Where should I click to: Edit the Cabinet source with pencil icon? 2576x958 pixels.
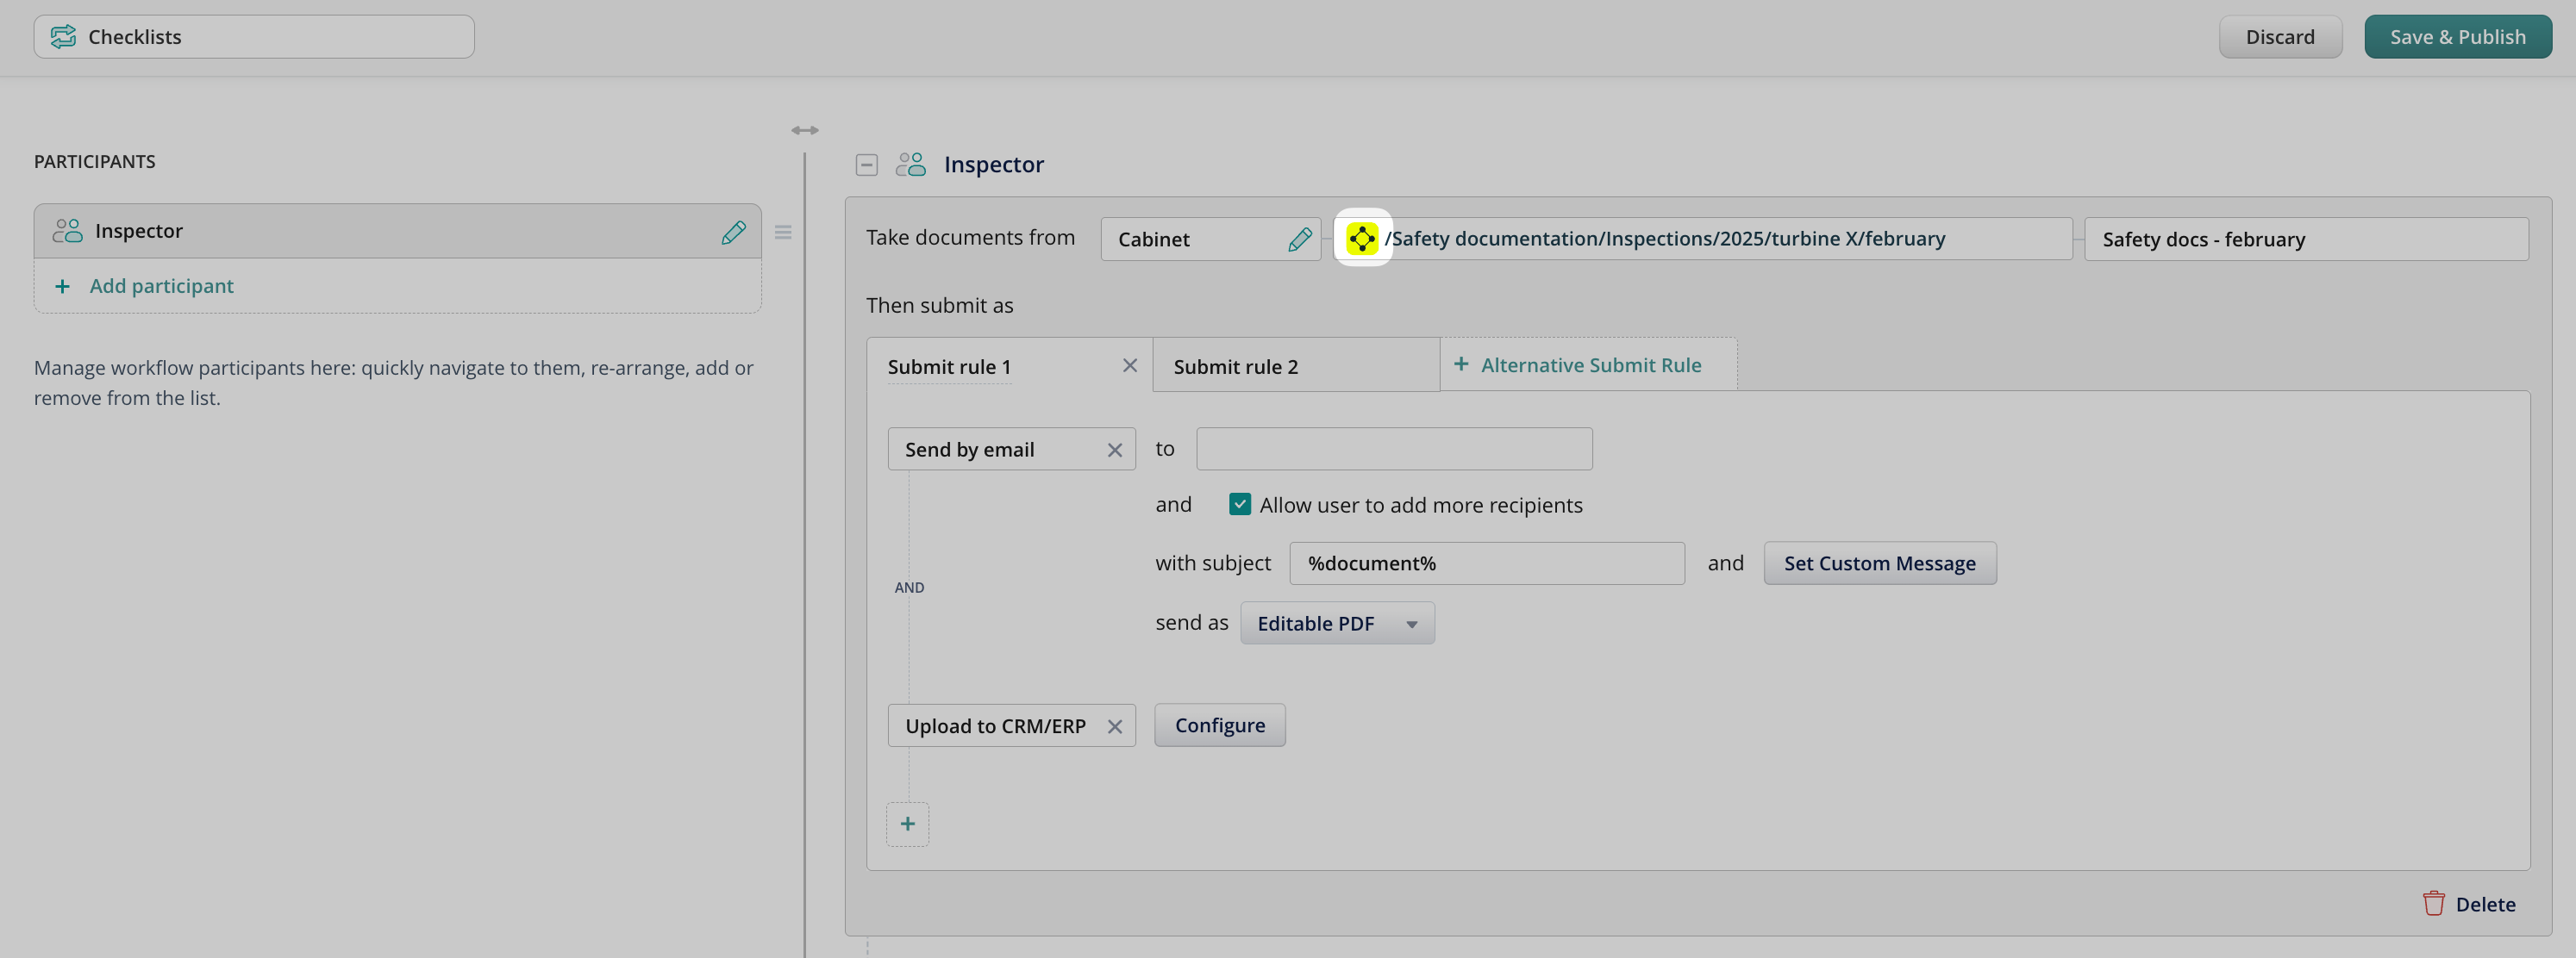(x=1299, y=239)
